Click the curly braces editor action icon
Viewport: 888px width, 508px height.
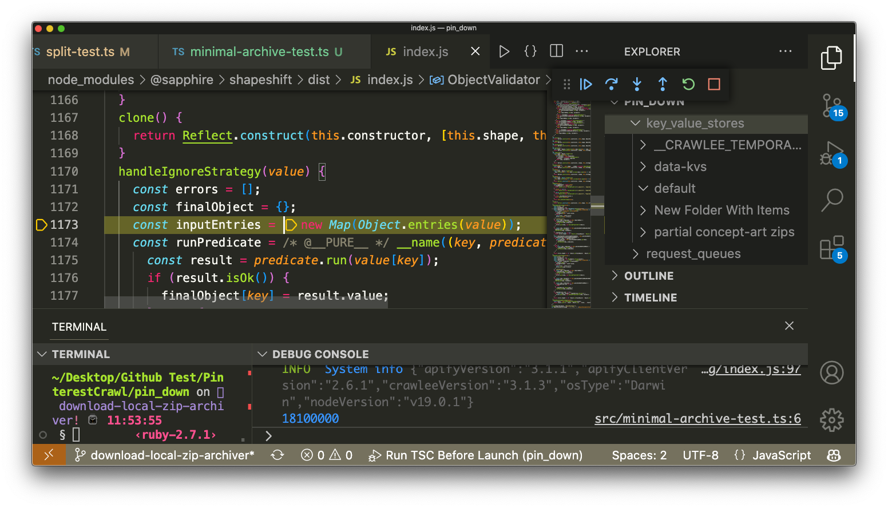(x=530, y=51)
